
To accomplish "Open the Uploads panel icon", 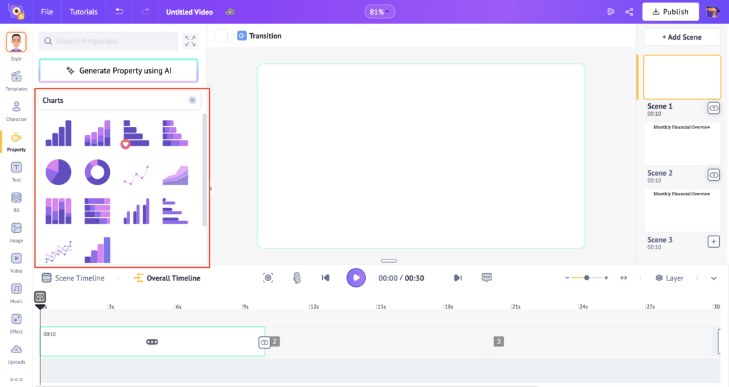I will coord(16,353).
